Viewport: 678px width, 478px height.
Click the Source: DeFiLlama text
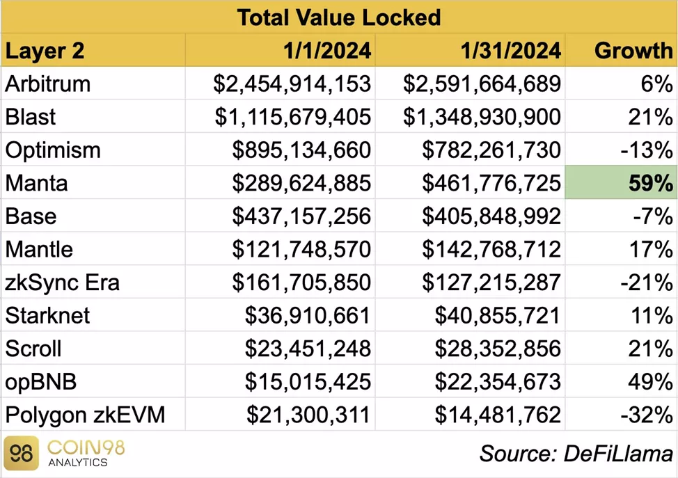(x=576, y=454)
